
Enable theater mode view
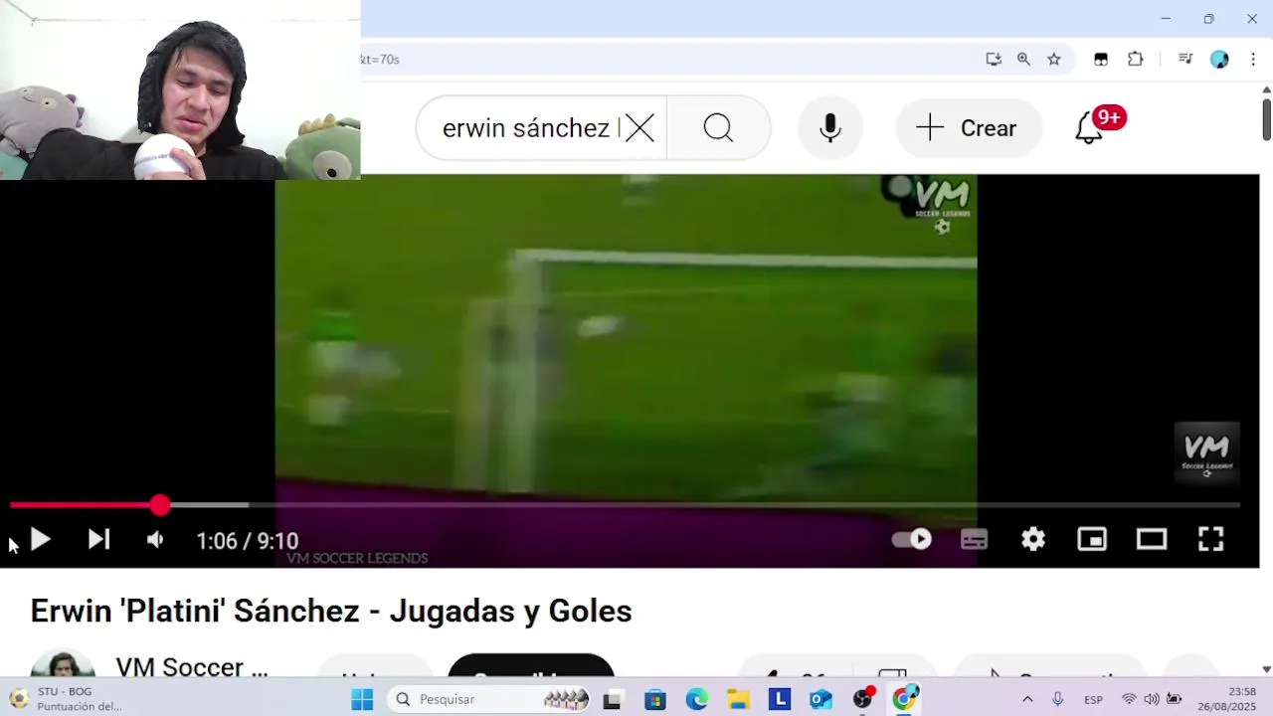pyautogui.click(x=1152, y=539)
